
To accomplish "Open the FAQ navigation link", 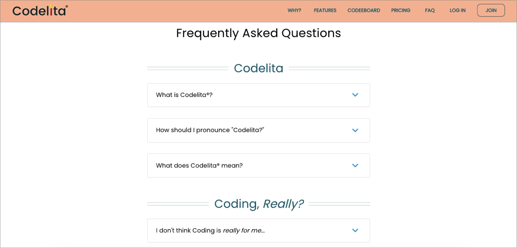I will tap(430, 10).
